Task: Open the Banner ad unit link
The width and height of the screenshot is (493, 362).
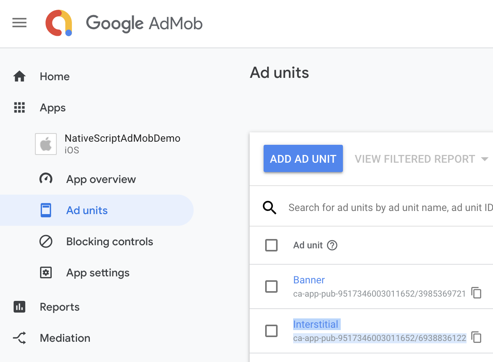Action: point(309,280)
